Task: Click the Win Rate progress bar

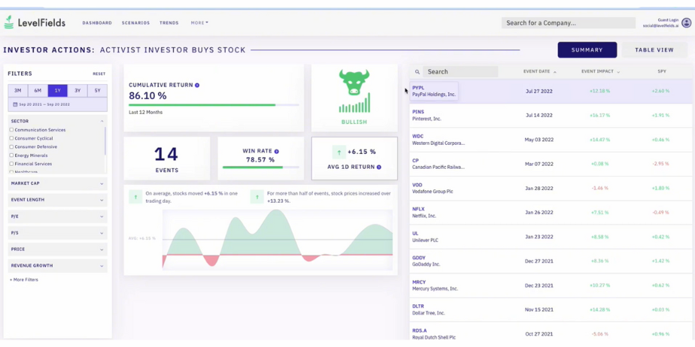Action: tap(260, 167)
